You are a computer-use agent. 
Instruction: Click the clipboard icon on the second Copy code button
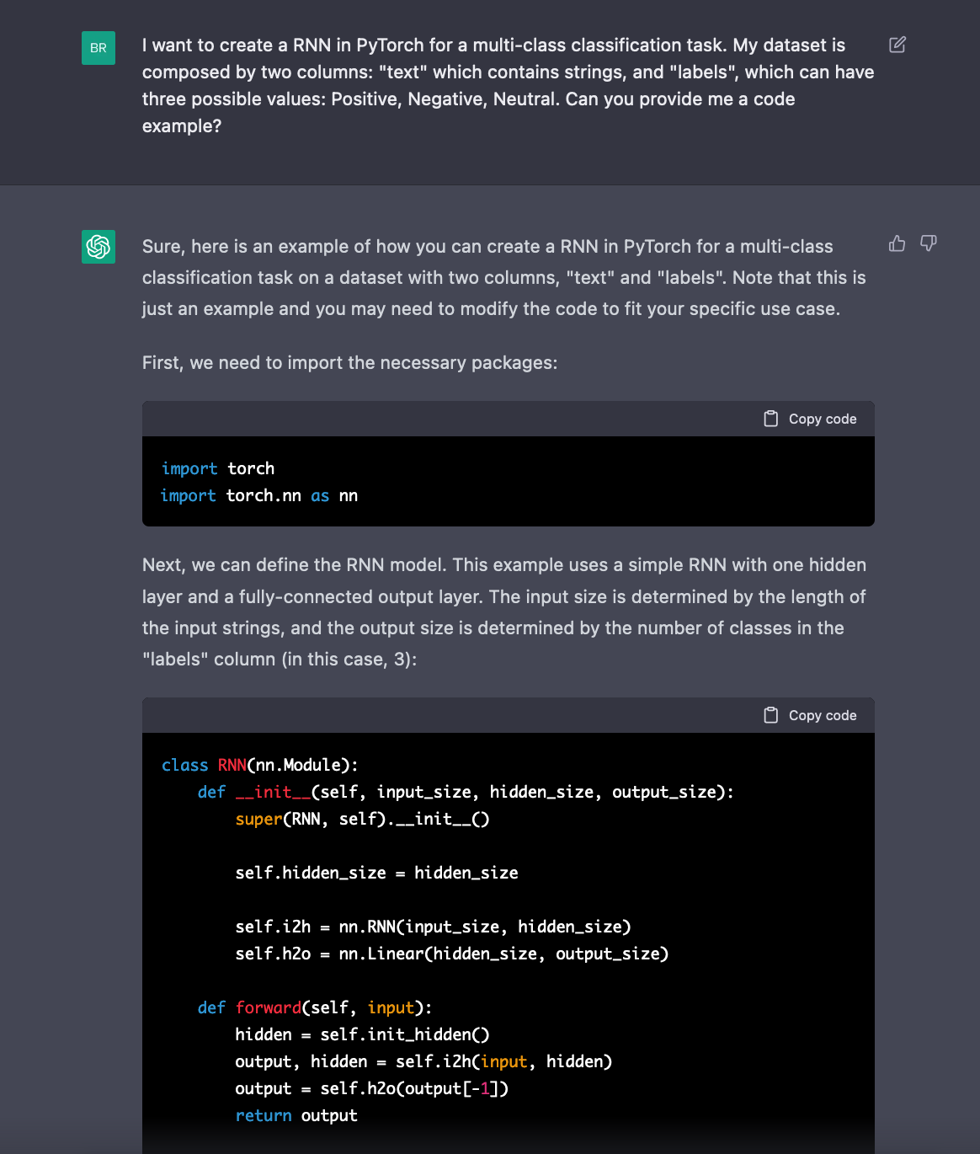click(770, 714)
